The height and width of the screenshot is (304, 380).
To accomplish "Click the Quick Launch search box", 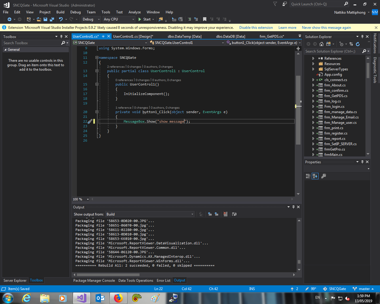I will pyautogui.click(x=316, y=4).
